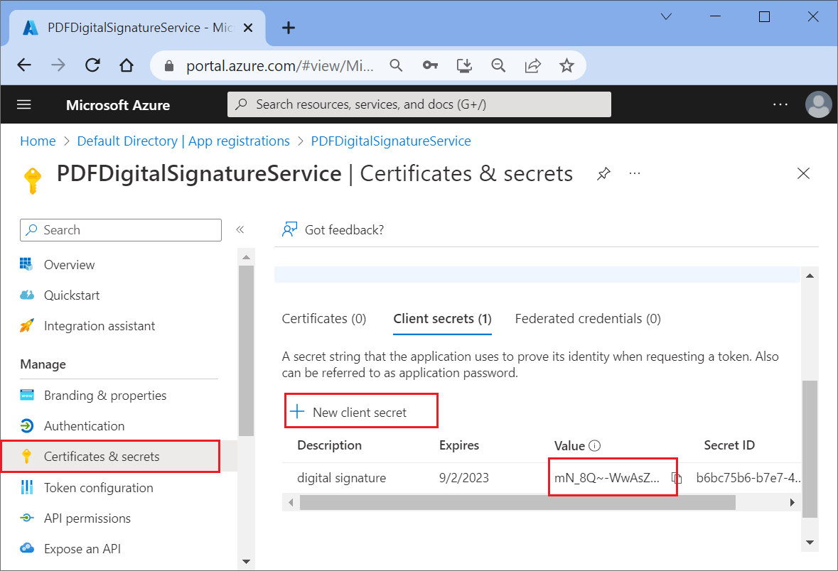Switch to the Federated credentials tab
Image resolution: width=838 pixels, height=571 pixels.
point(587,318)
